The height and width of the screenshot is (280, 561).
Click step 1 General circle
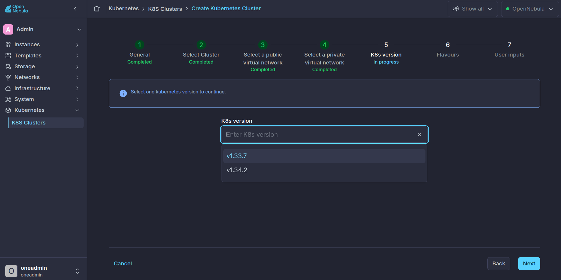tap(140, 45)
